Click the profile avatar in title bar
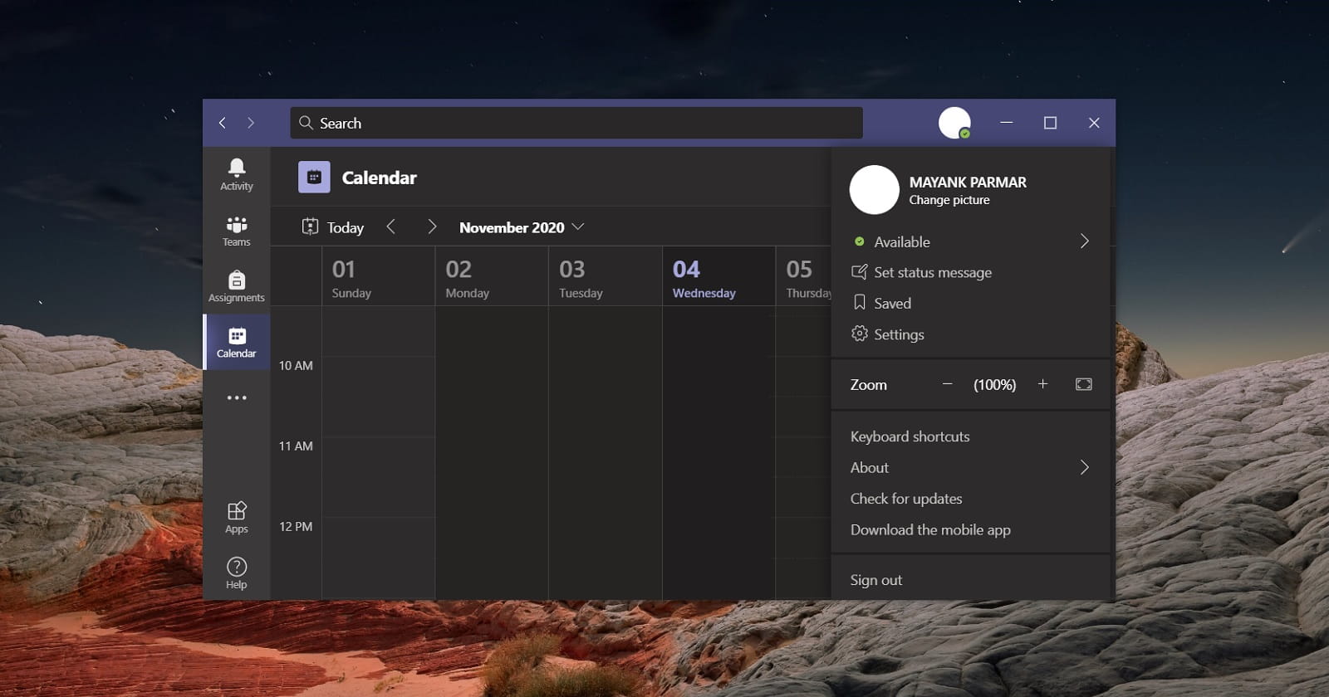The image size is (1329, 697). tap(954, 123)
